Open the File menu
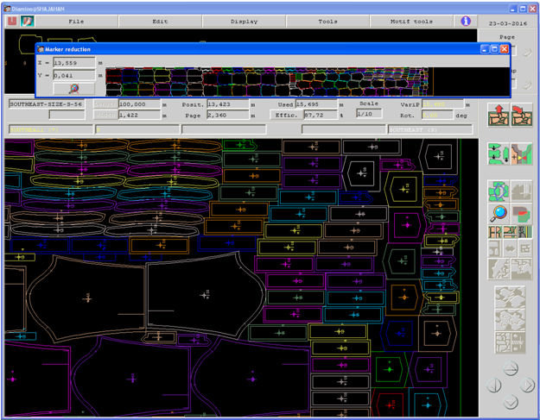Image resolution: width=540 pixels, height=420 pixels. (76, 21)
